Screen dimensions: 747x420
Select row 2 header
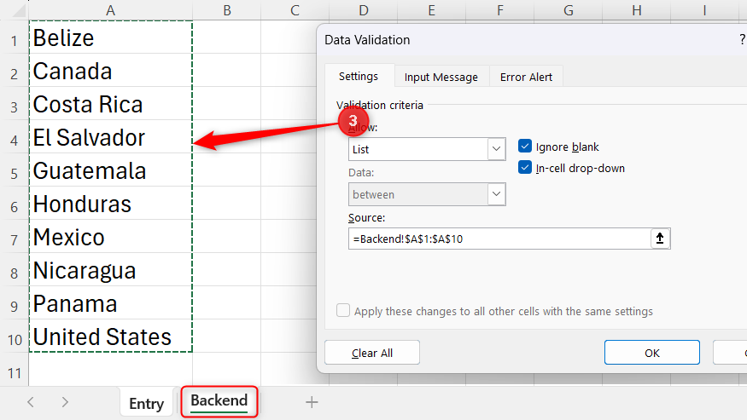15,71
